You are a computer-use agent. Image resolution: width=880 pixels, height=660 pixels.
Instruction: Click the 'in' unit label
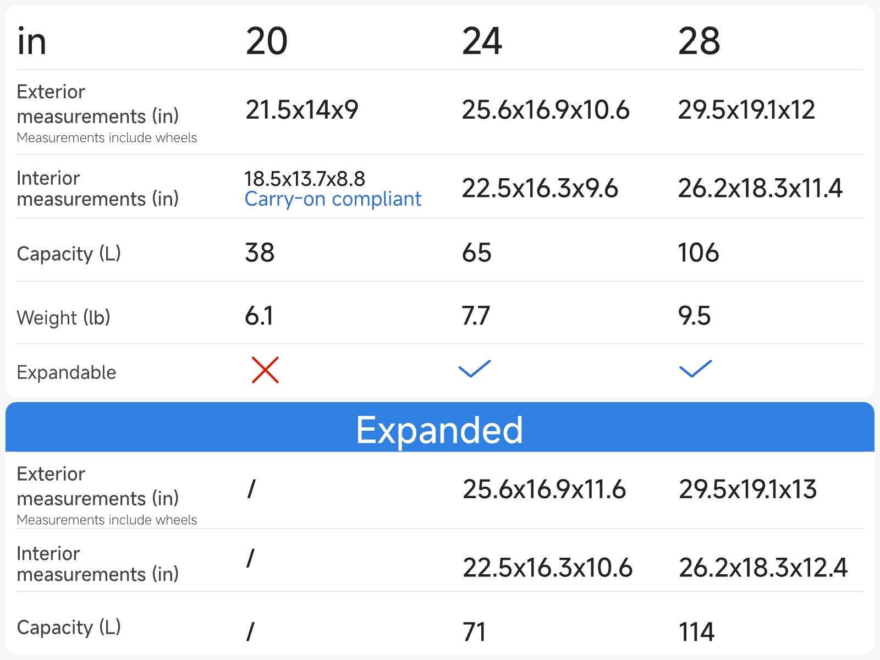(31, 41)
